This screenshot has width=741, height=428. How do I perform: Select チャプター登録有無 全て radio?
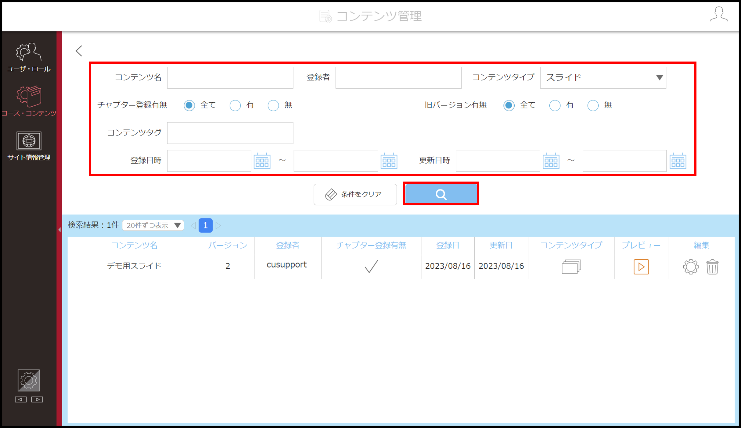coord(189,105)
